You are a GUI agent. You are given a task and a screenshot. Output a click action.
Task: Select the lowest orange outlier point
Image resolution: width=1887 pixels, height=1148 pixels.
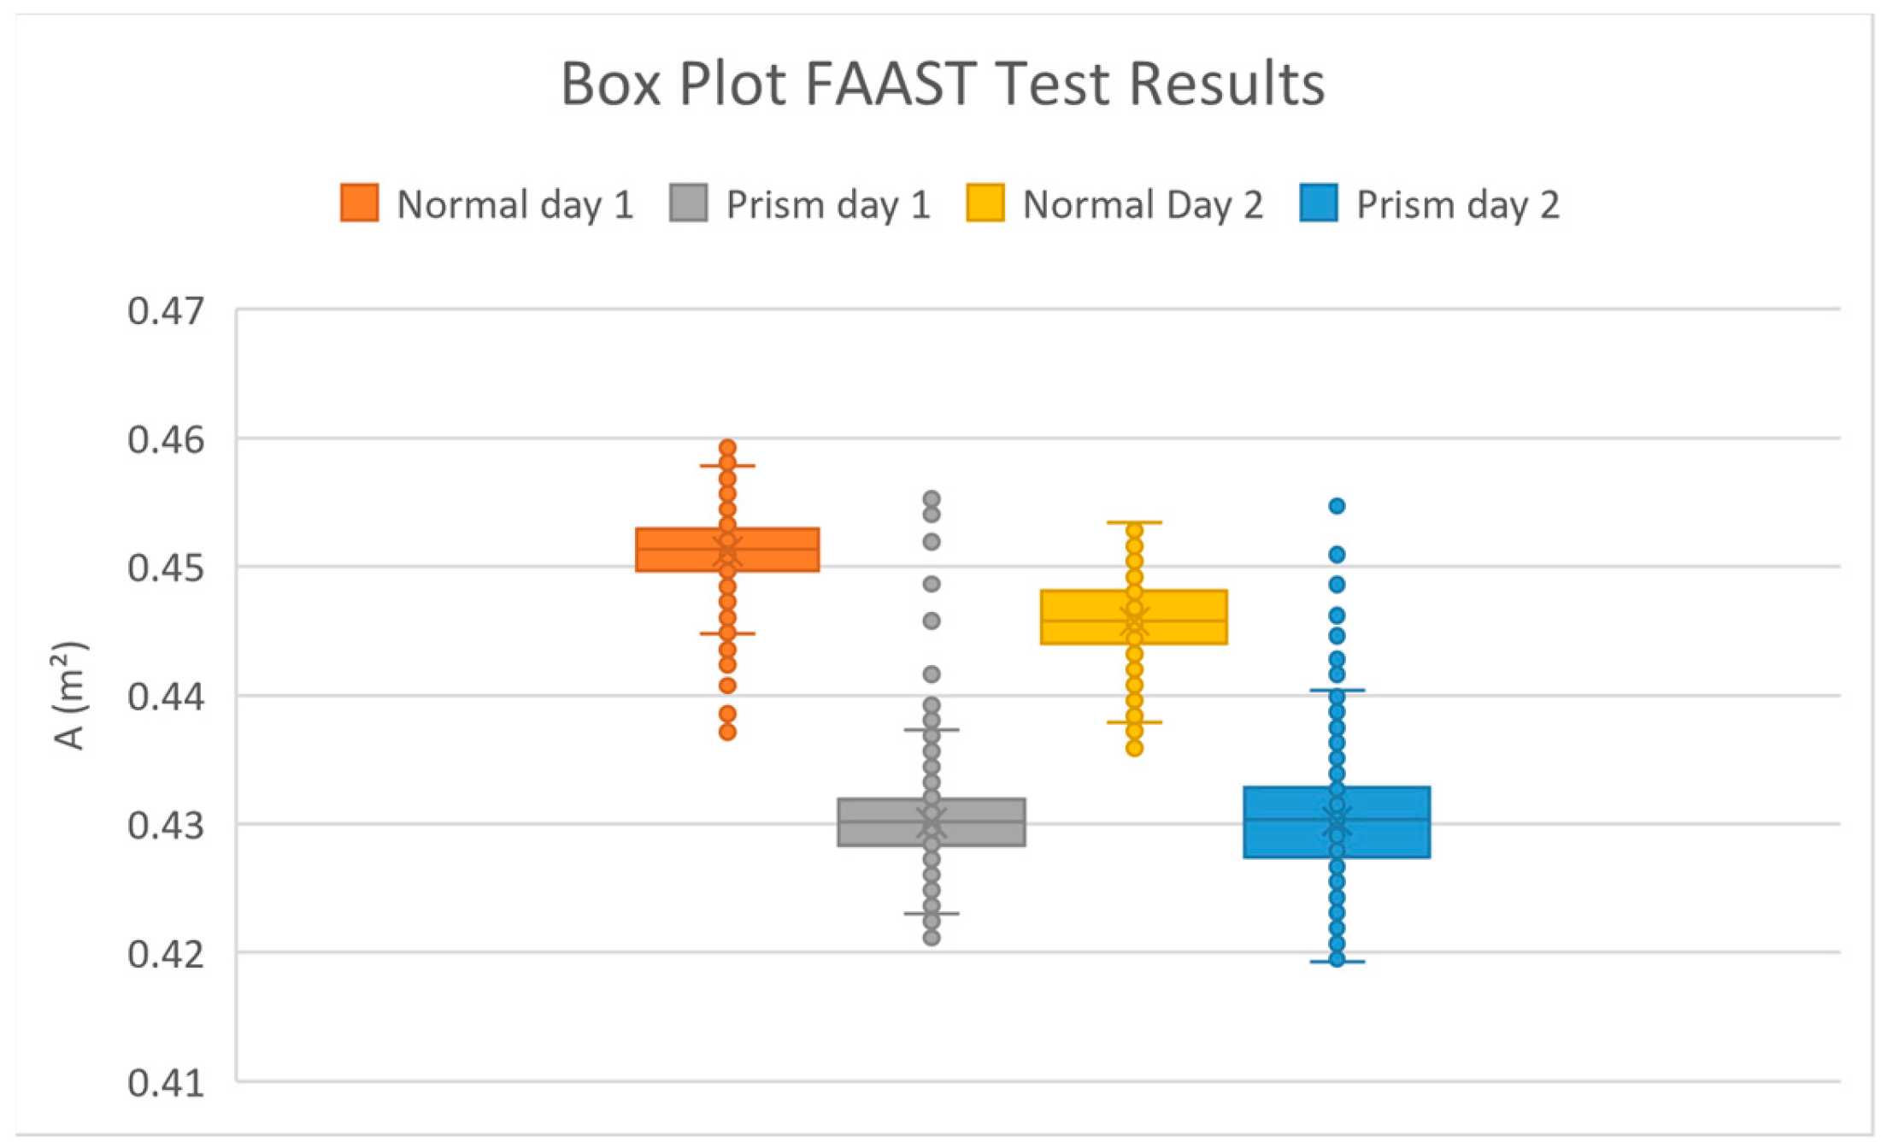click(x=727, y=732)
